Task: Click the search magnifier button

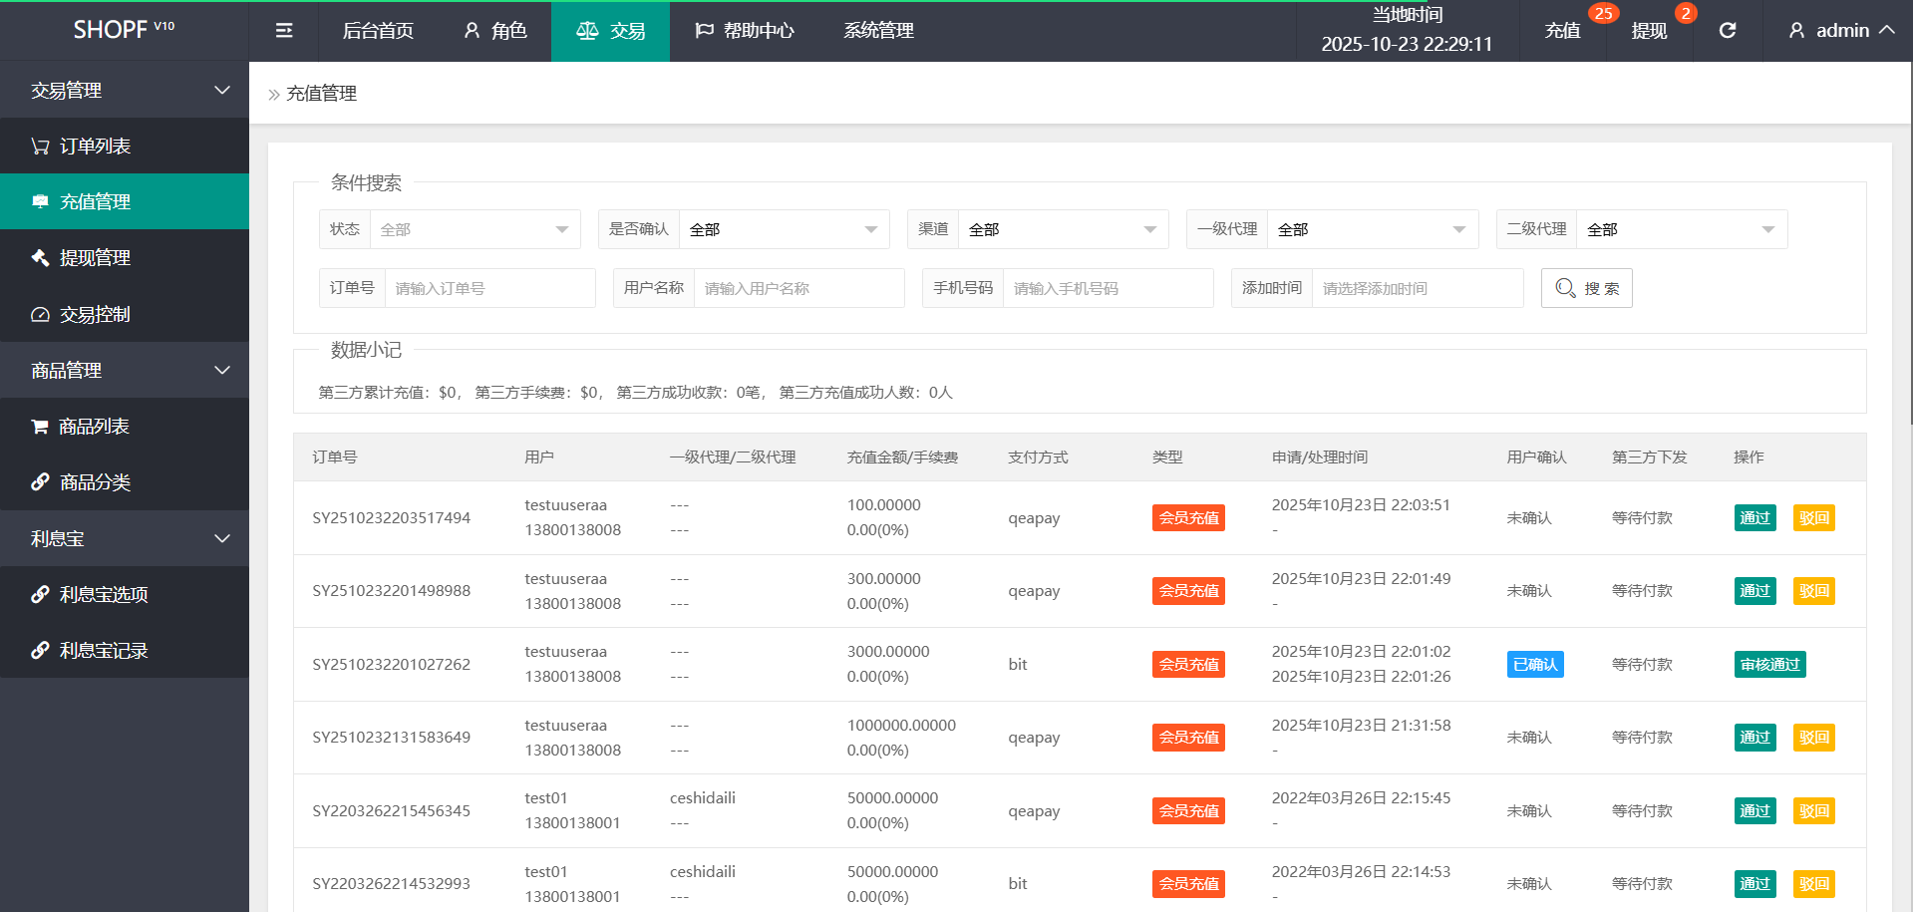Action: click(x=1586, y=288)
